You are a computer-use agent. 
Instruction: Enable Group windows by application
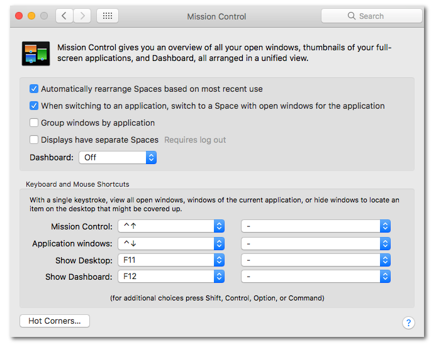35,123
